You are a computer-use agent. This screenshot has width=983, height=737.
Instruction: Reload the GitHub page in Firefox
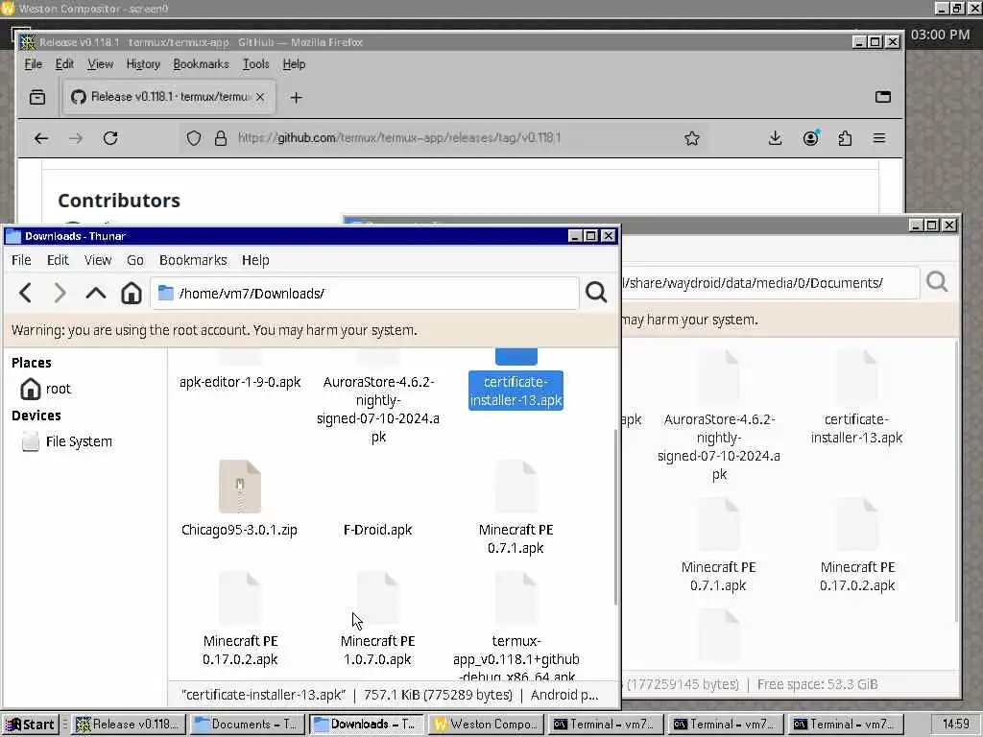coord(110,138)
